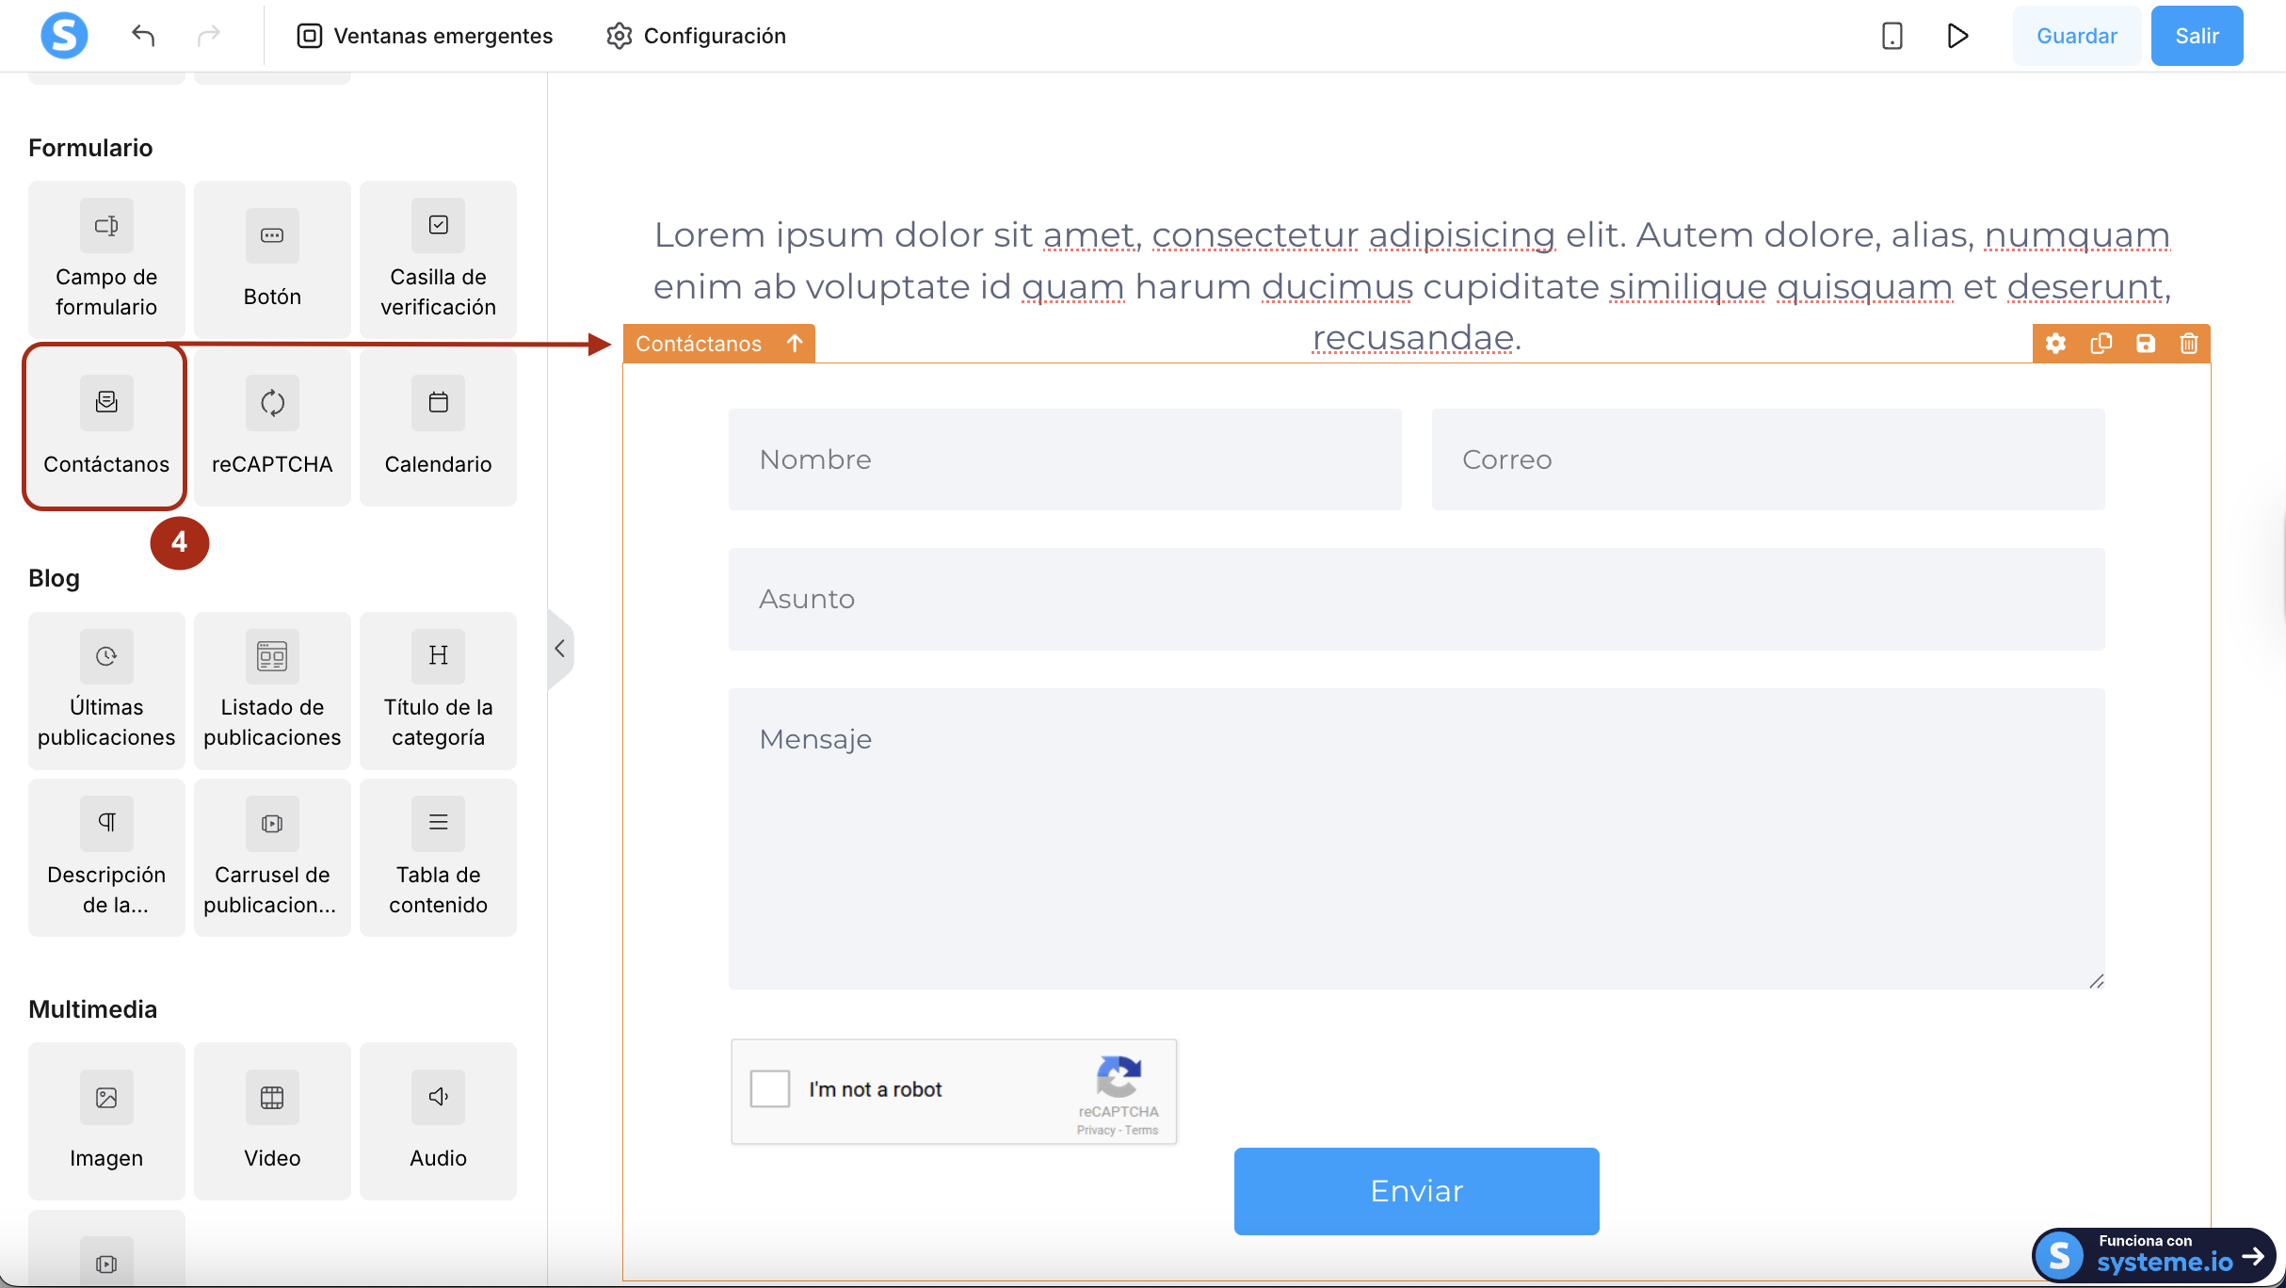Image resolution: width=2286 pixels, height=1288 pixels.
Task: Open Configuración menu
Action: (696, 36)
